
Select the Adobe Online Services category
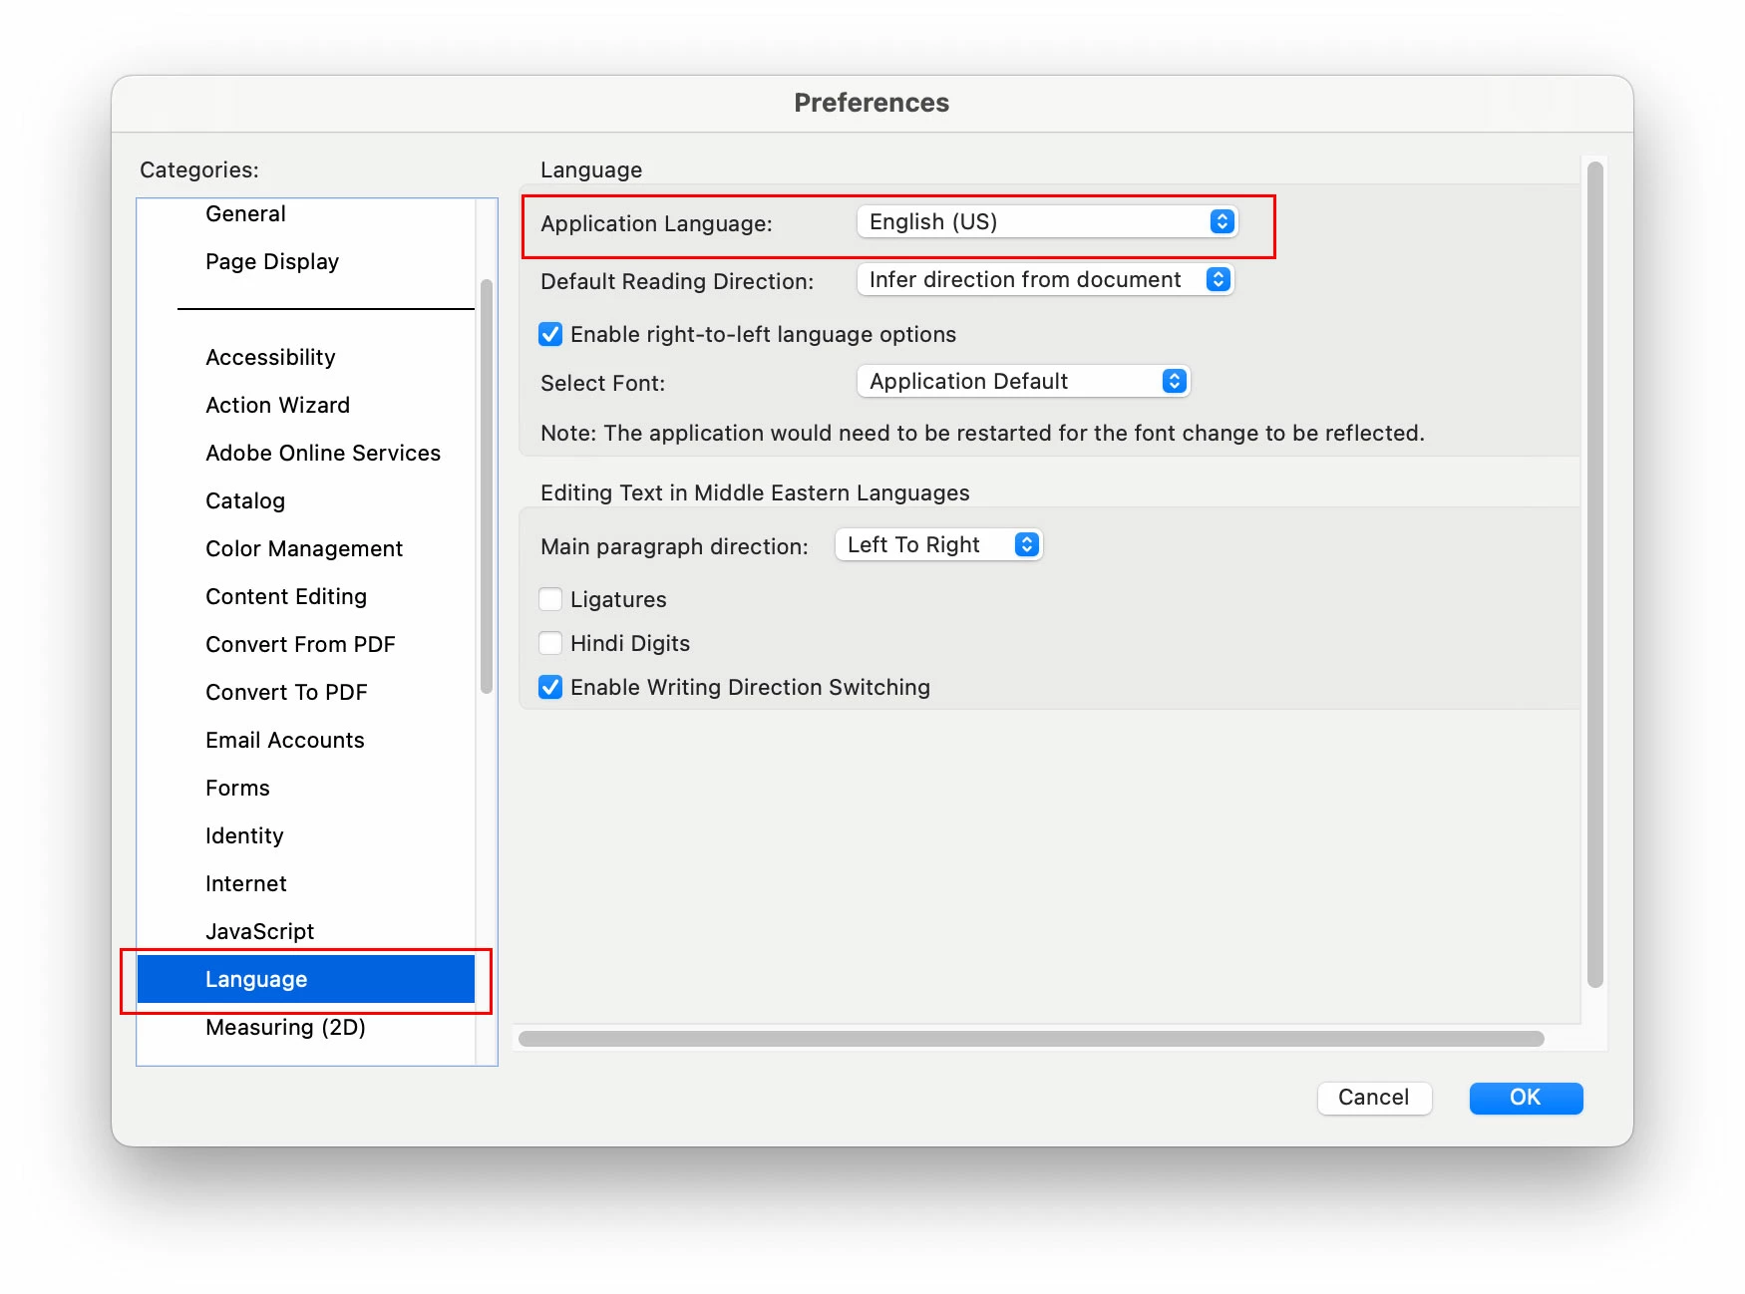(306, 453)
